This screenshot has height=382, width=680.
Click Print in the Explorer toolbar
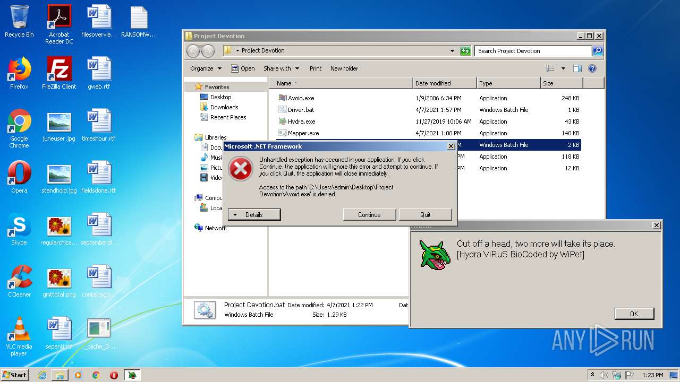point(316,68)
